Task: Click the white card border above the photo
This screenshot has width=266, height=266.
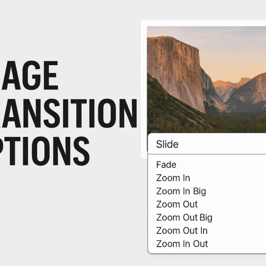Action: (203, 23)
